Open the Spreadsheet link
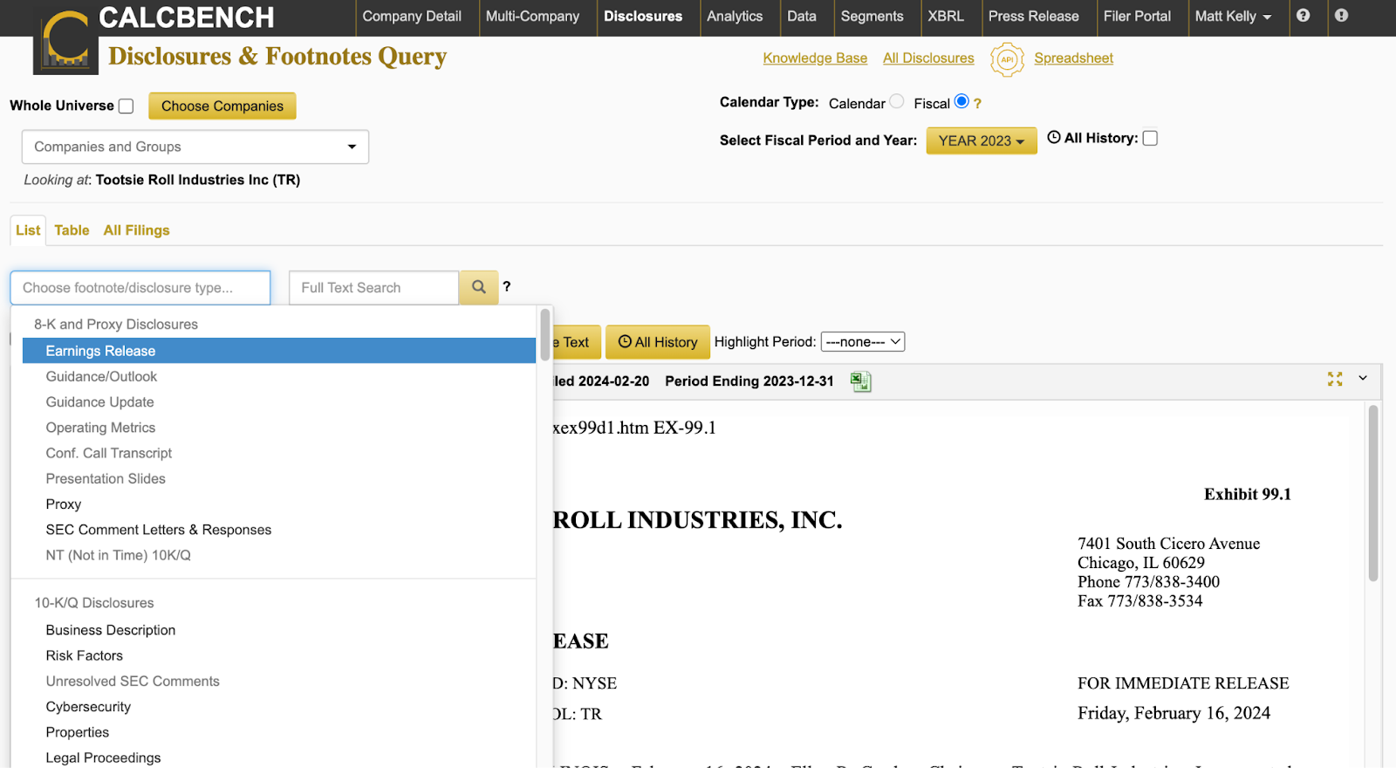The height and width of the screenshot is (768, 1396). pyautogui.click(x=1073, y=58)
